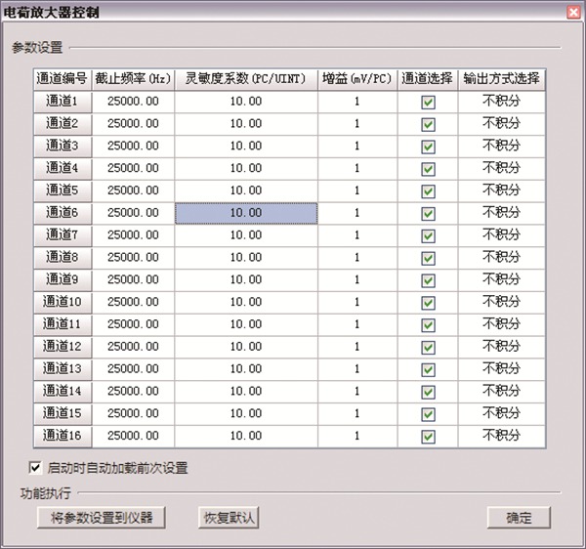
Task: Edit cutoff frequency cell for 通道2
Action: tap(134, 123)
